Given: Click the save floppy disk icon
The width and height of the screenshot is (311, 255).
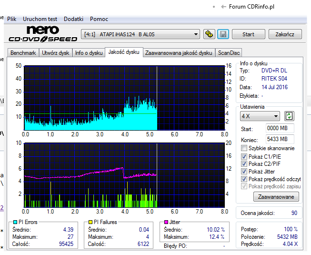Looking at the screenshot, I should pyautogui.click(x=223, y=34).
